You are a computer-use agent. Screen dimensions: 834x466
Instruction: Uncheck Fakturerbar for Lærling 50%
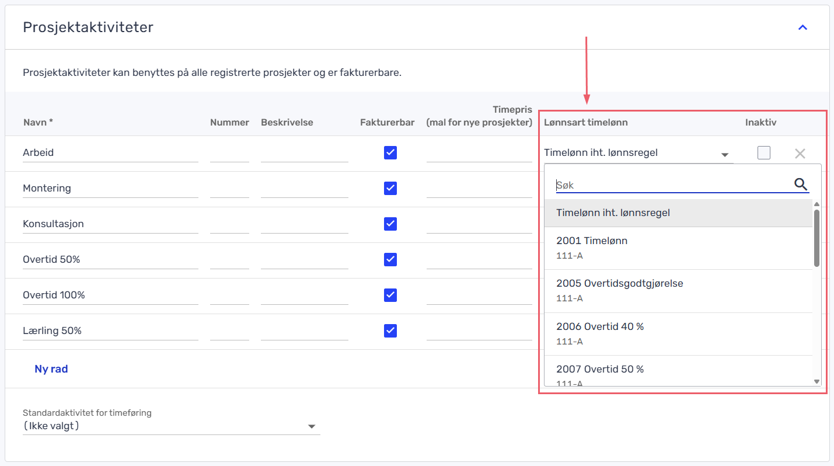[390, 331]
